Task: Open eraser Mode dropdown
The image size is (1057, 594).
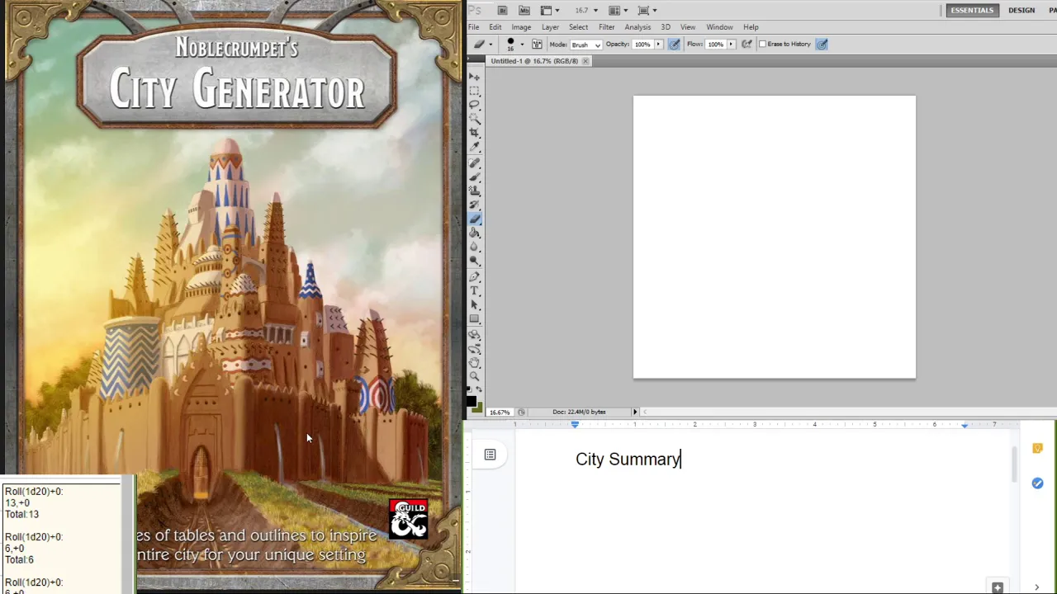Action: coord(585,45)
